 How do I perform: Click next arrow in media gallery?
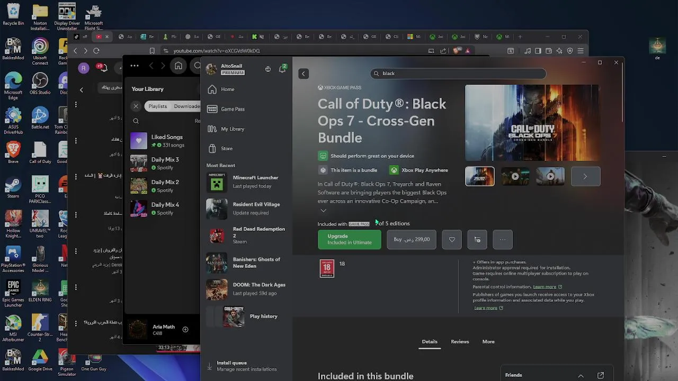585,176
